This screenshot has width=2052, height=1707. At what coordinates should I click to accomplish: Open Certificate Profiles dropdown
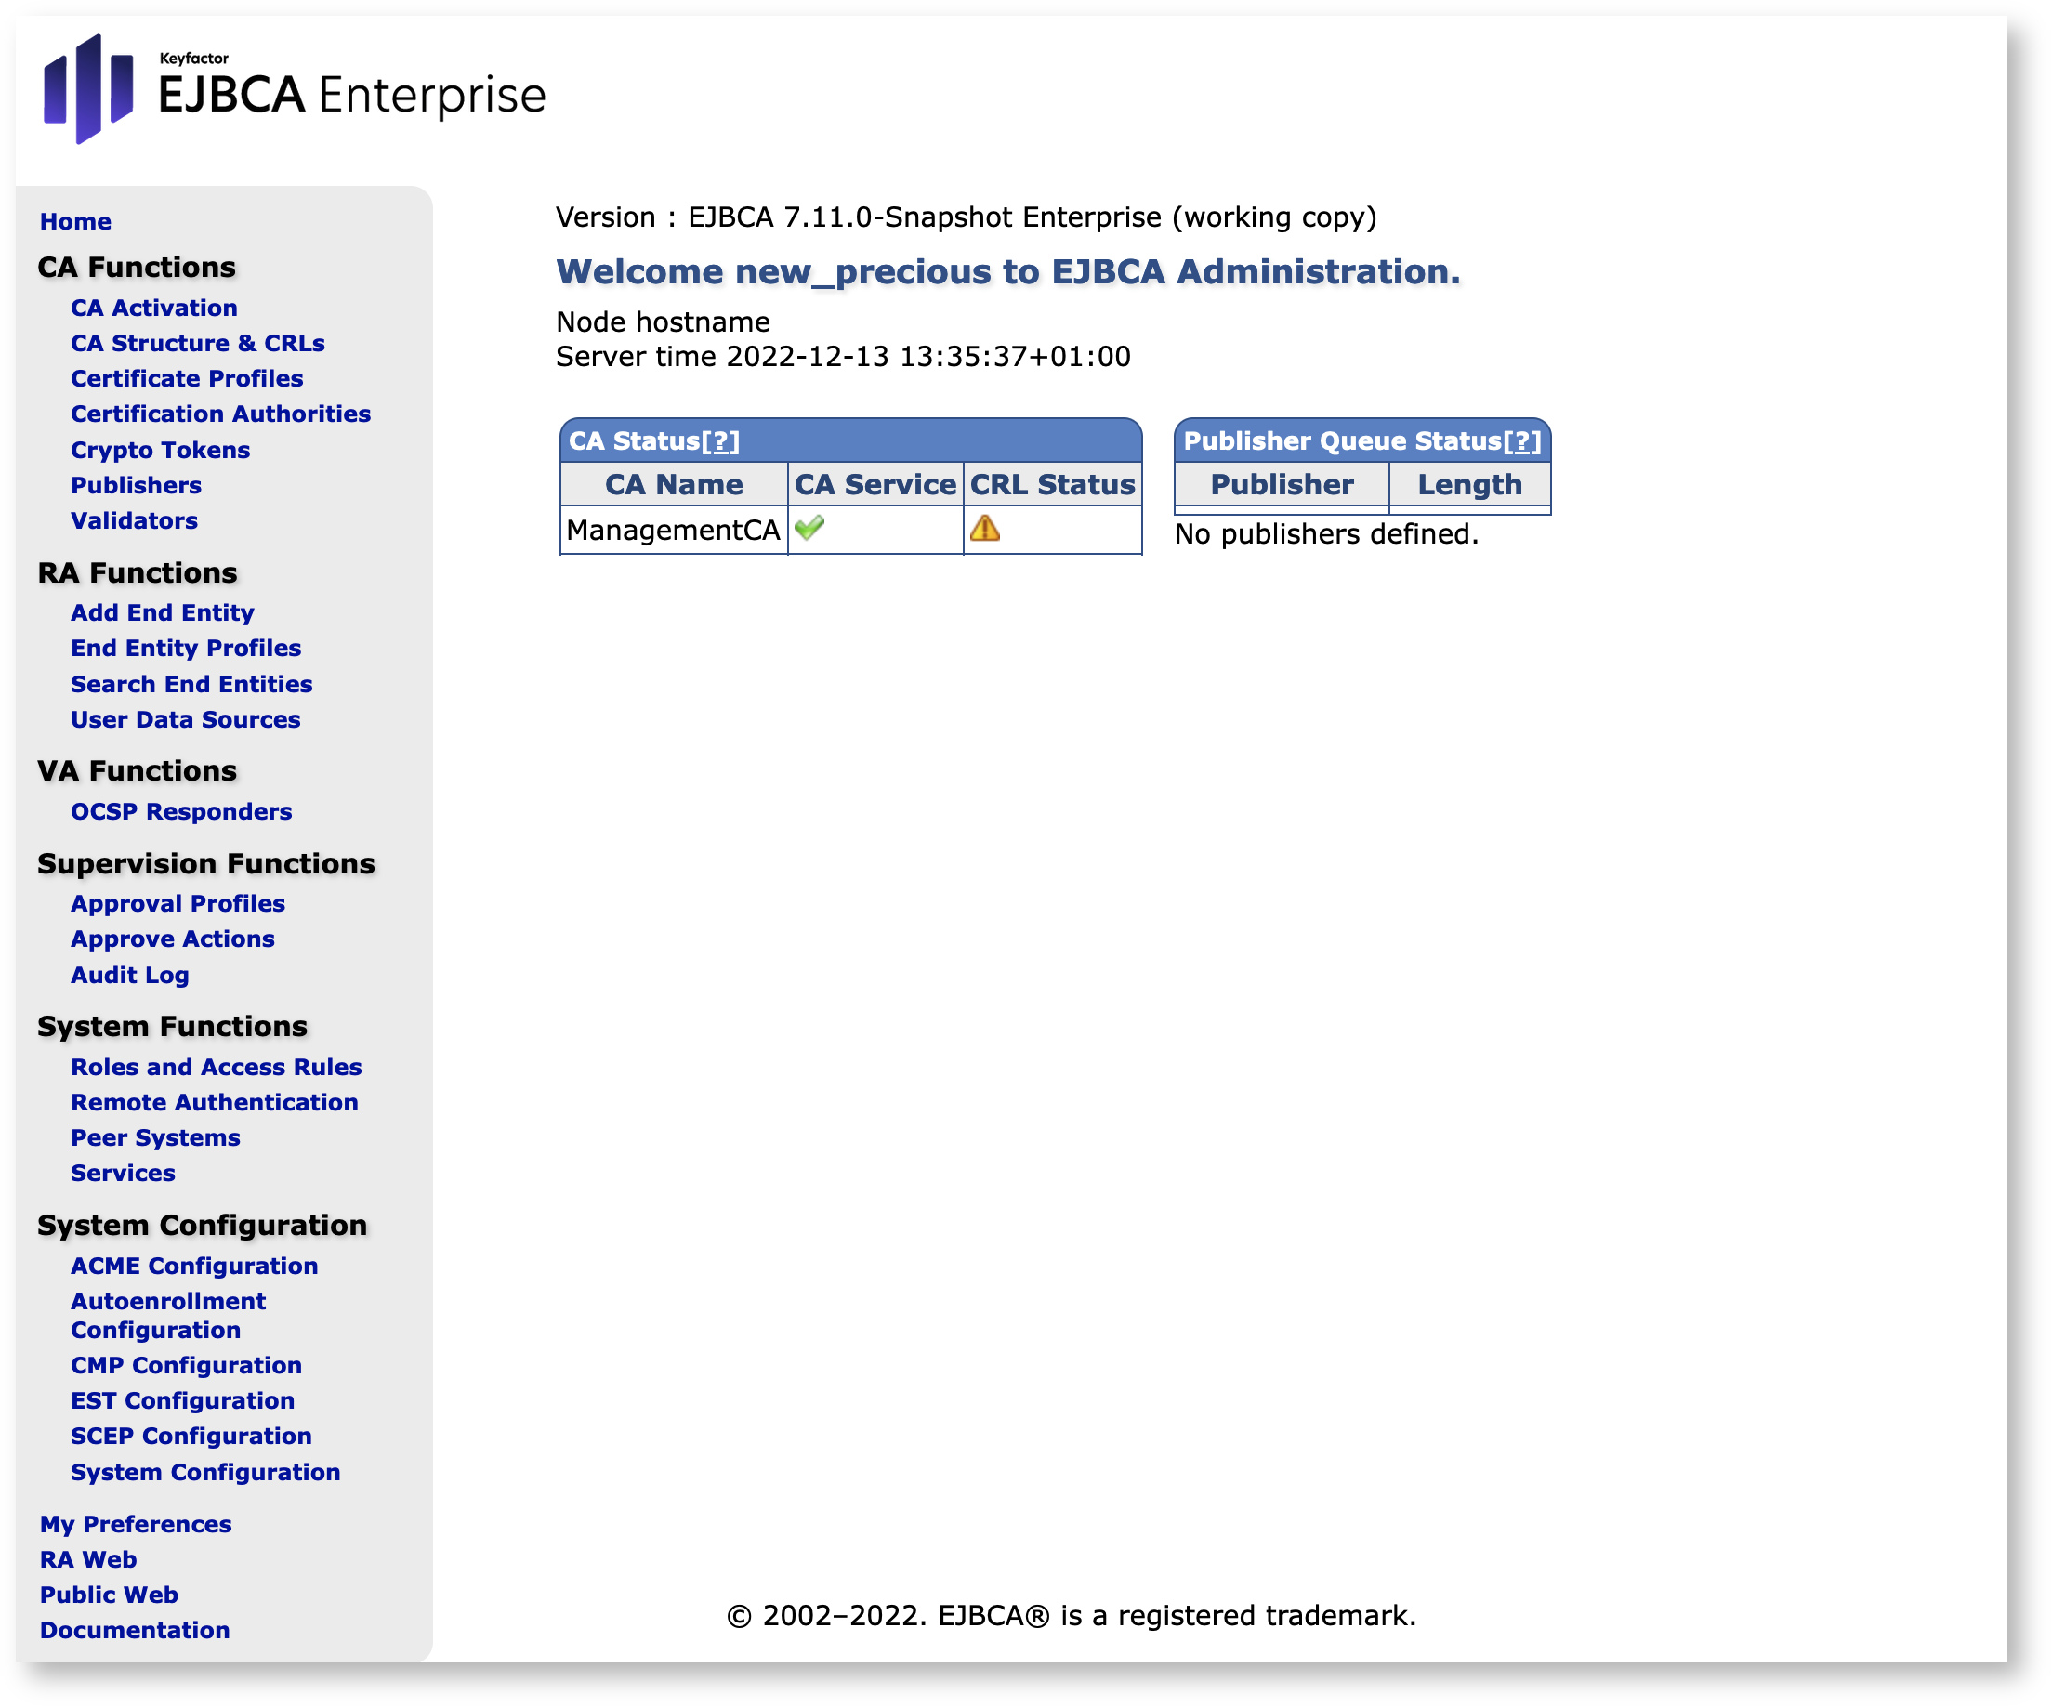[x=184, y=376]
